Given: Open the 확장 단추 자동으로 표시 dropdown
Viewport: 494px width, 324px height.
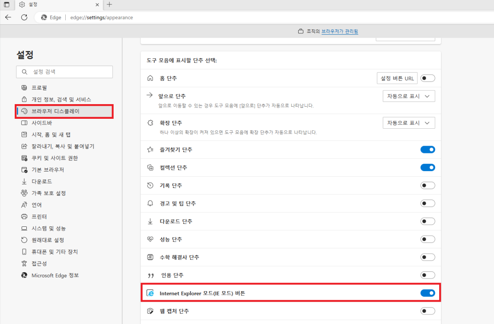Looking at the screenshot, I should click(408, 123).
